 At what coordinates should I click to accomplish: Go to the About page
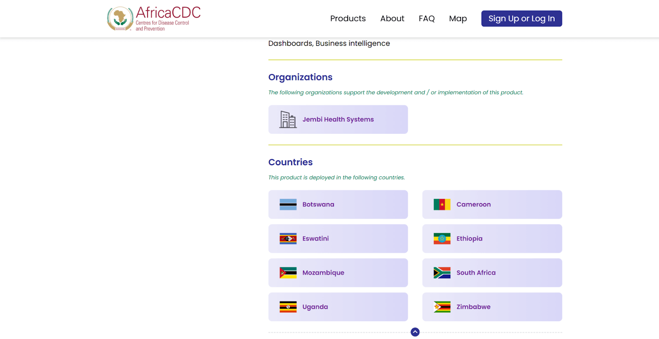click(x=392, y=19)
